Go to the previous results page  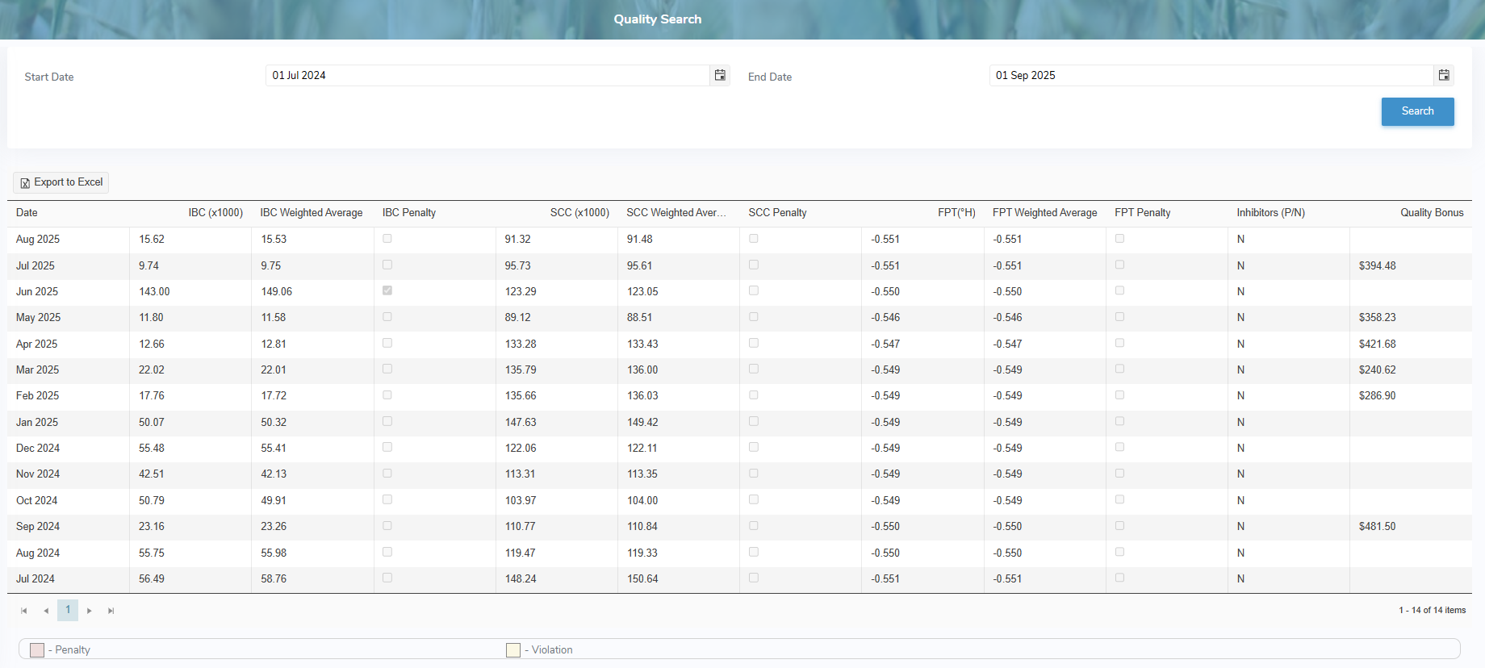pyautogui.click(x=46, y=611)
